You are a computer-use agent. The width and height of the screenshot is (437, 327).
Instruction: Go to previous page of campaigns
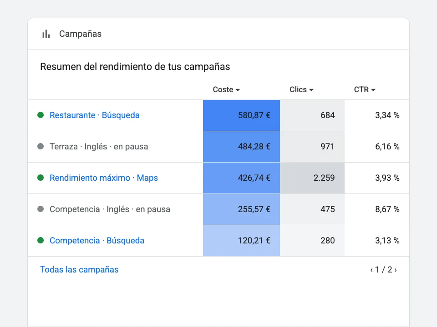(x=371, y=270)
